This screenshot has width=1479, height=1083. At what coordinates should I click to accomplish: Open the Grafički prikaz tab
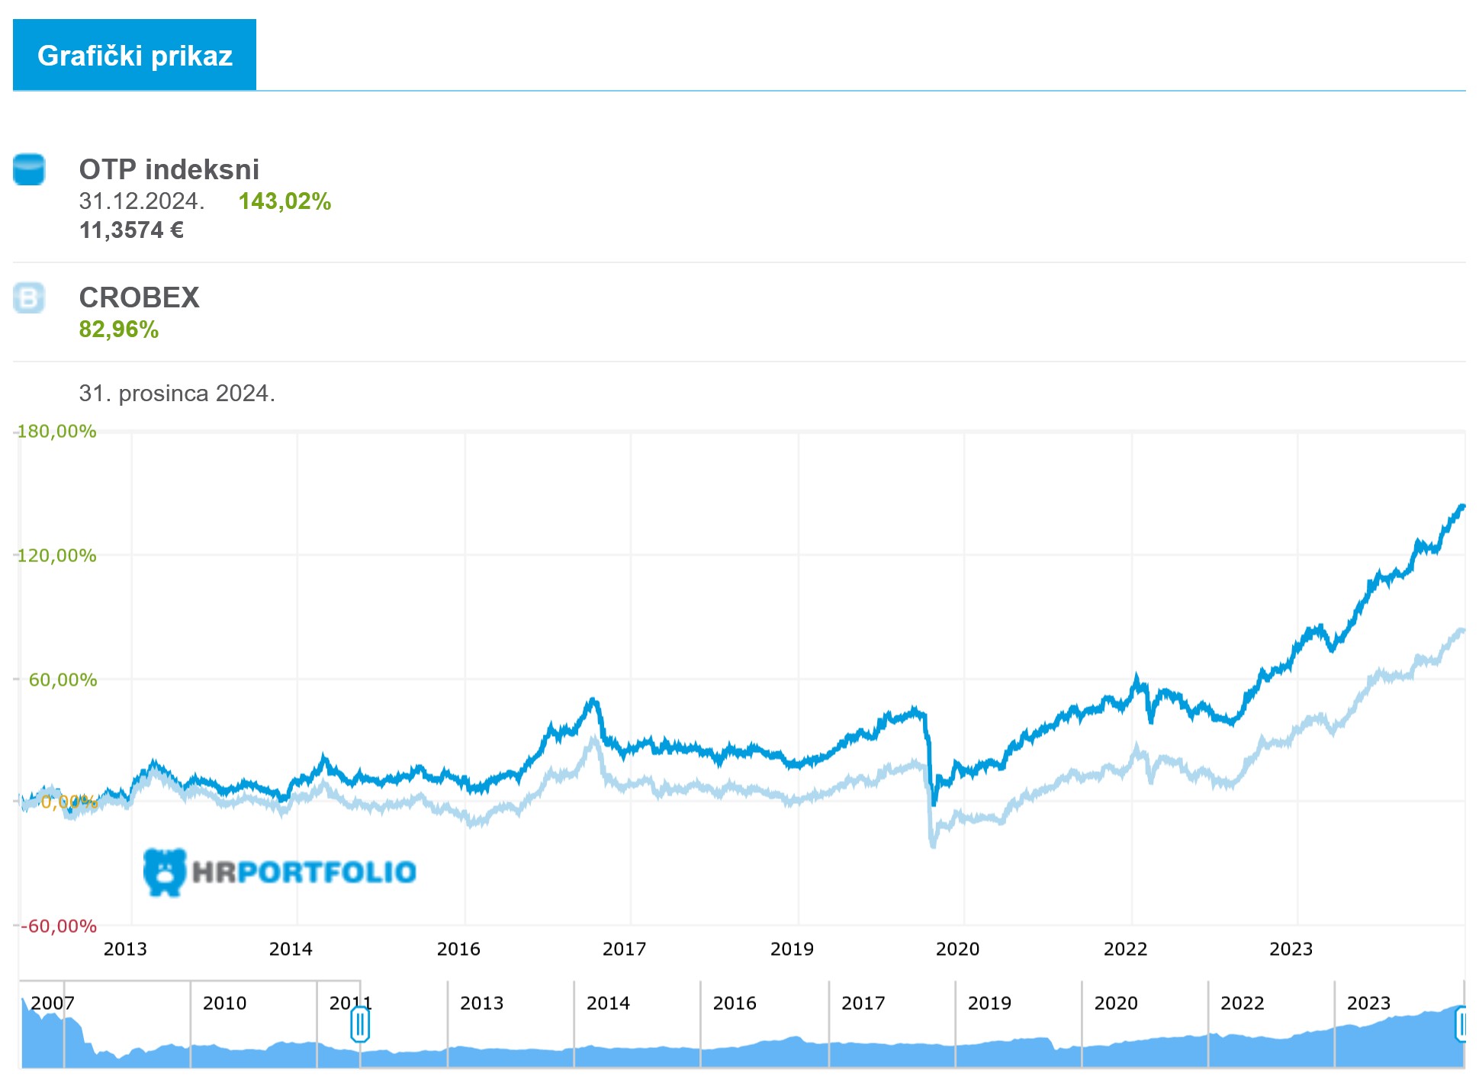tap(134, 55)
